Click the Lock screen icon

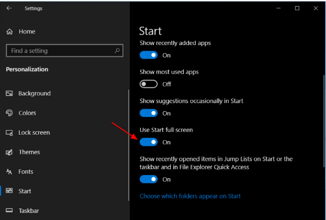coord(9,132)
